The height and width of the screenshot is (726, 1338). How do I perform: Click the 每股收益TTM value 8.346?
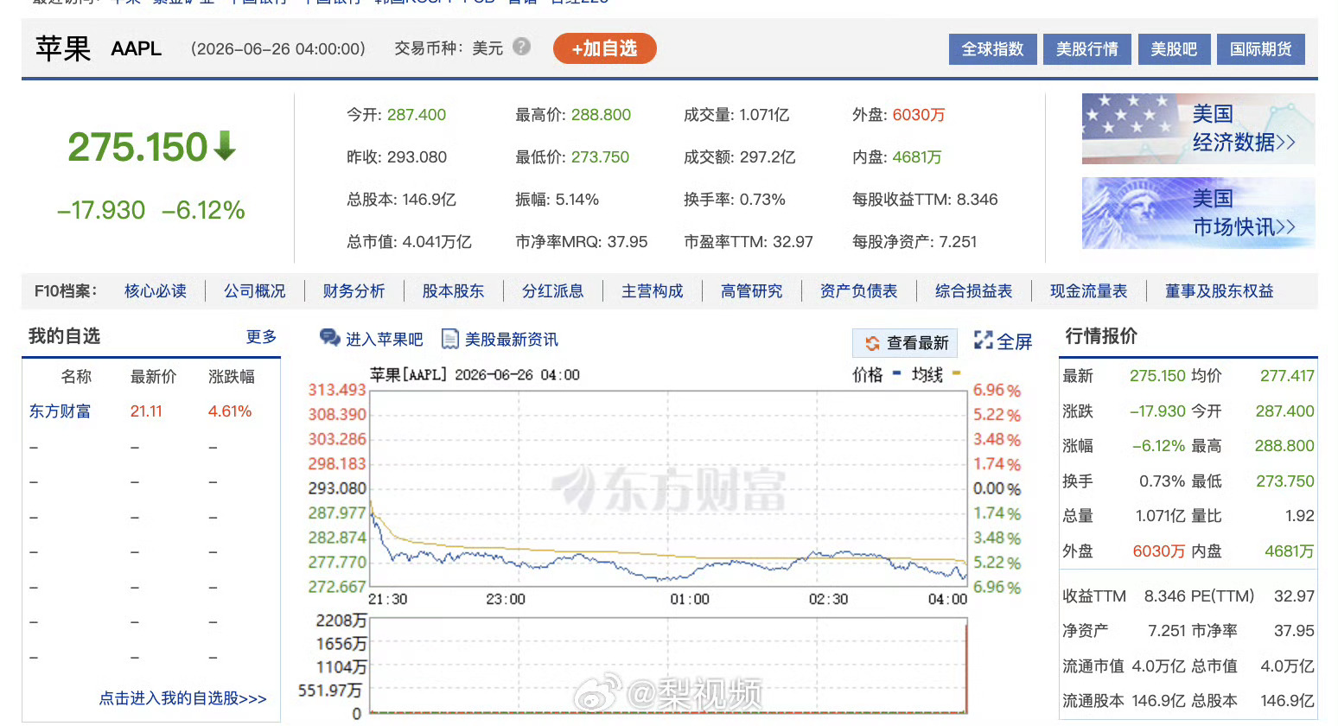point(978,200)
